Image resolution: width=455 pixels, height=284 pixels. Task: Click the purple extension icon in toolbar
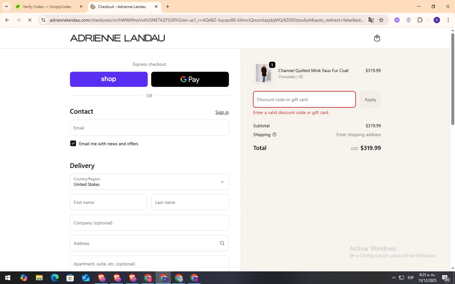tap(397, 20)
